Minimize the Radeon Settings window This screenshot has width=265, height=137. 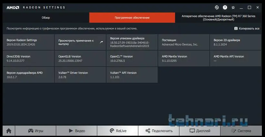tap(241, 8)
